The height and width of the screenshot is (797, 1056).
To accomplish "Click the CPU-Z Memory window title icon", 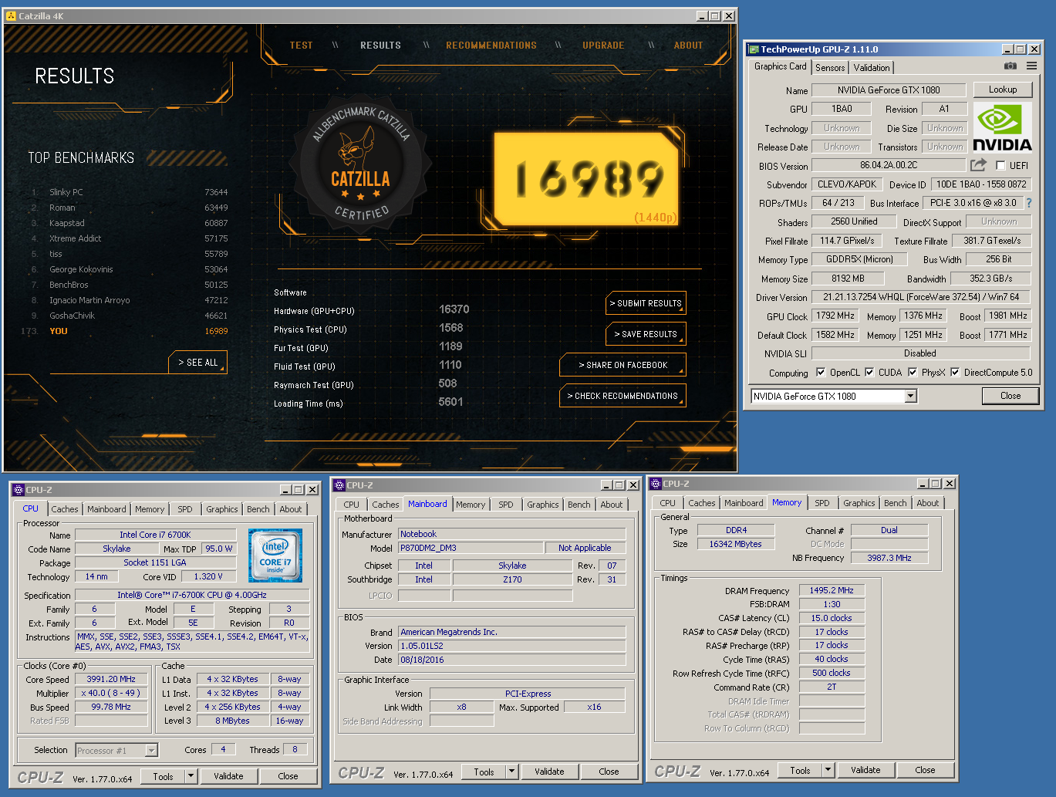I will click(656, 484).
